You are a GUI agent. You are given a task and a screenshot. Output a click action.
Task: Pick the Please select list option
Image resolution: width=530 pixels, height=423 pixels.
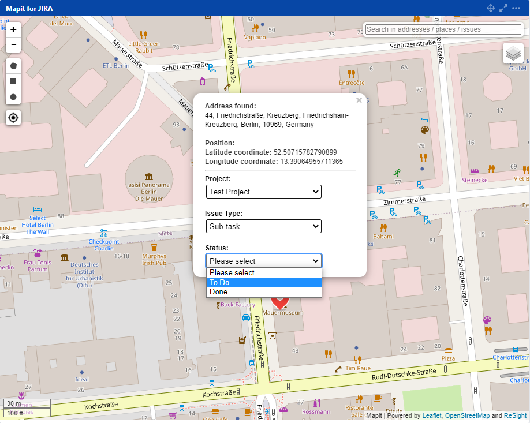[x=263, y=273]
